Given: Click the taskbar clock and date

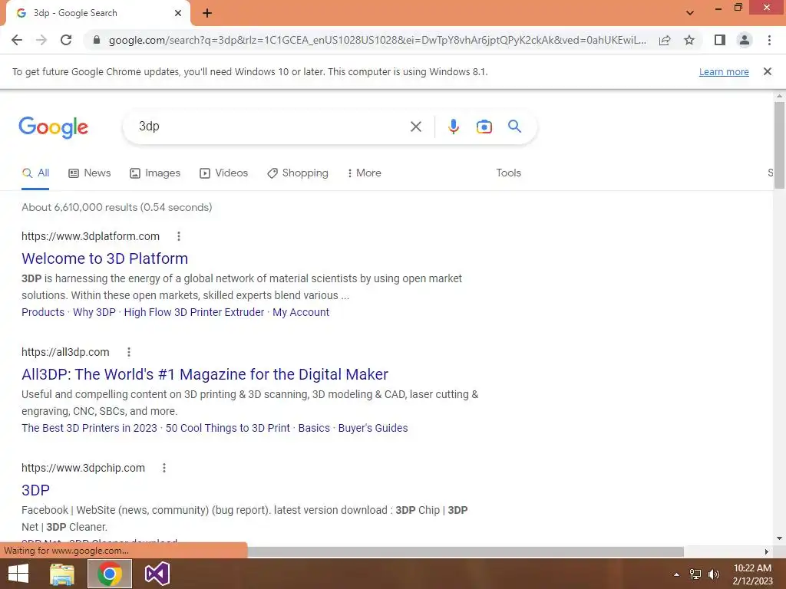Looking at the screenshot, I should pyautogui.click(x=752, y=574).
